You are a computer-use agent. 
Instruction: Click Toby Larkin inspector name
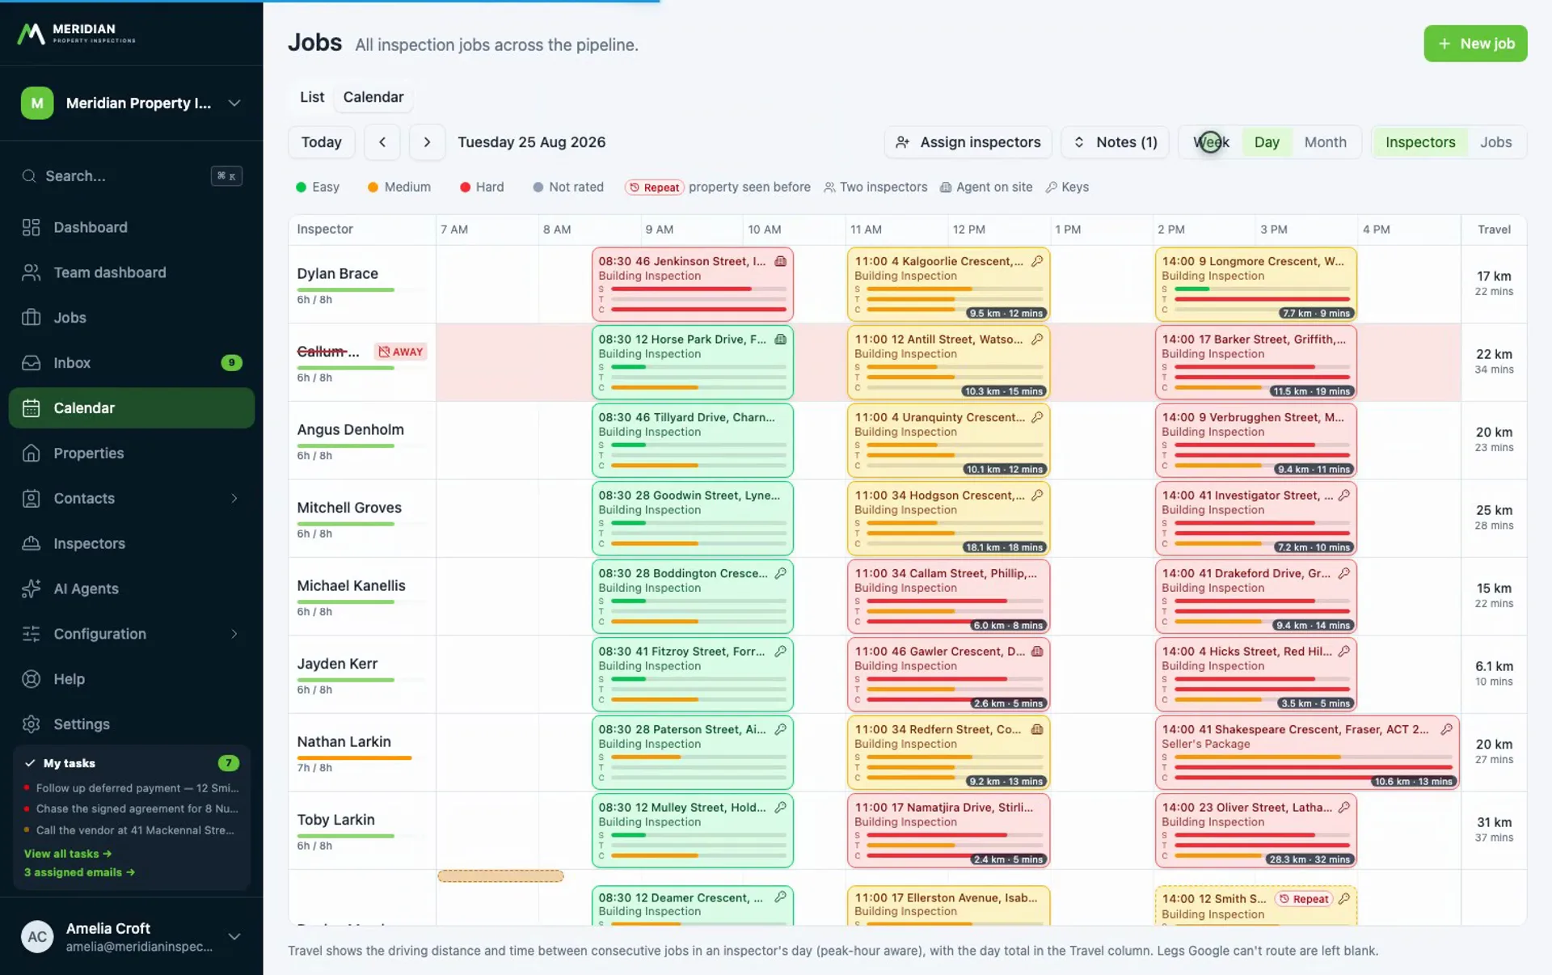pos(335,820)
